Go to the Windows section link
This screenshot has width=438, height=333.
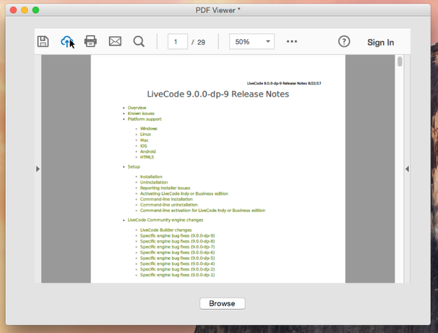pos(149,128)
